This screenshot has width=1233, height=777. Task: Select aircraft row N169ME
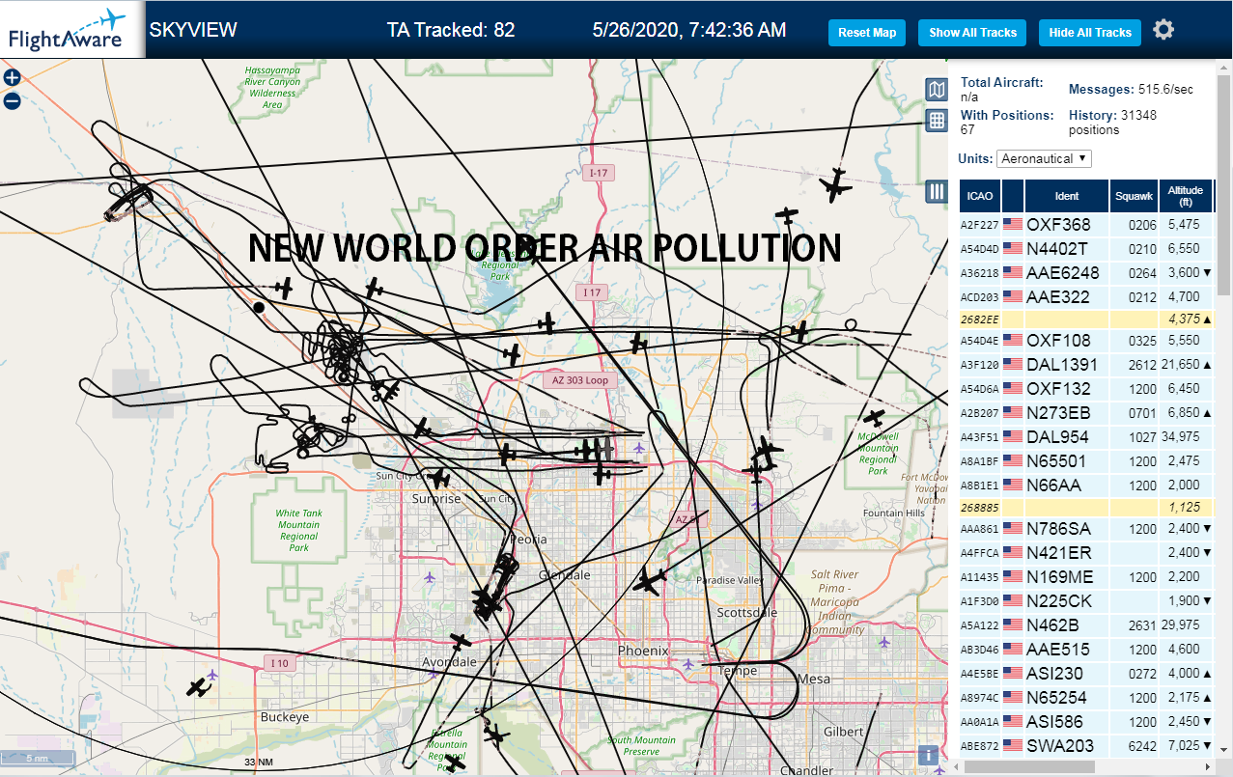[1085, 577]
